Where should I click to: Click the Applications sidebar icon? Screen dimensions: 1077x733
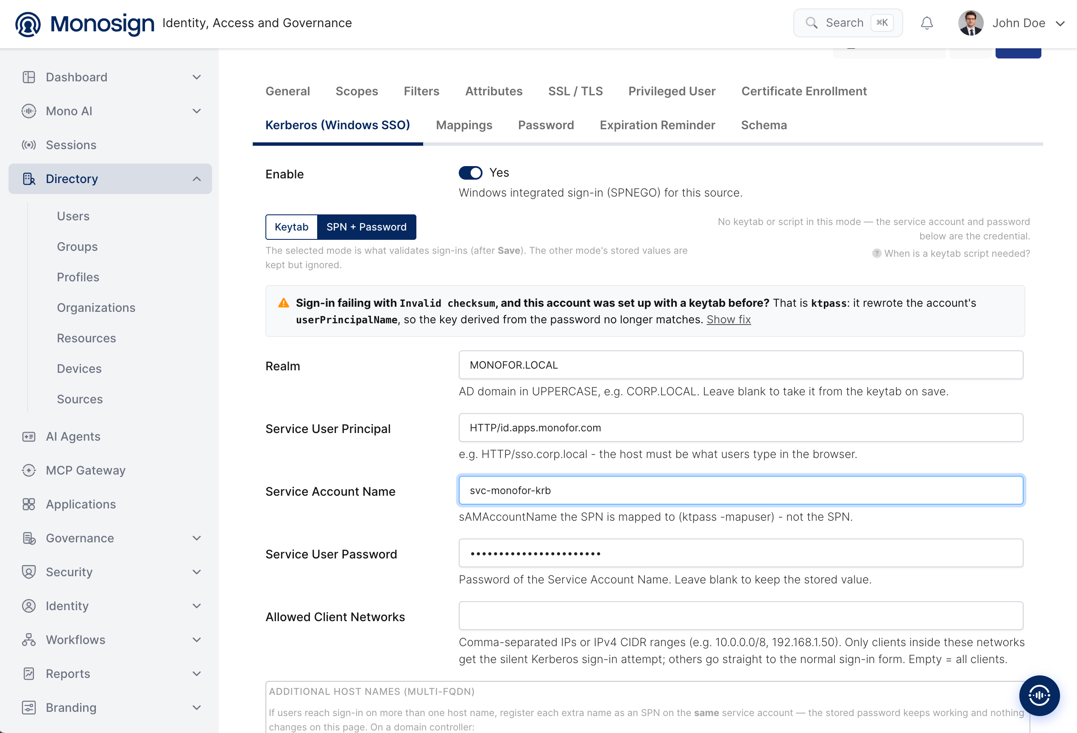(x=29, y=504)
